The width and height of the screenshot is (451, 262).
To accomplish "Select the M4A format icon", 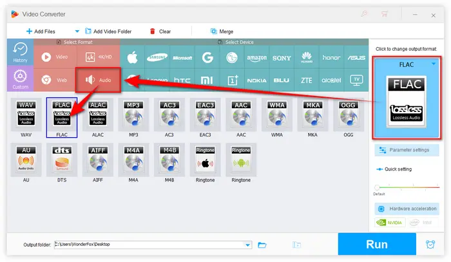I will point(133,160).
